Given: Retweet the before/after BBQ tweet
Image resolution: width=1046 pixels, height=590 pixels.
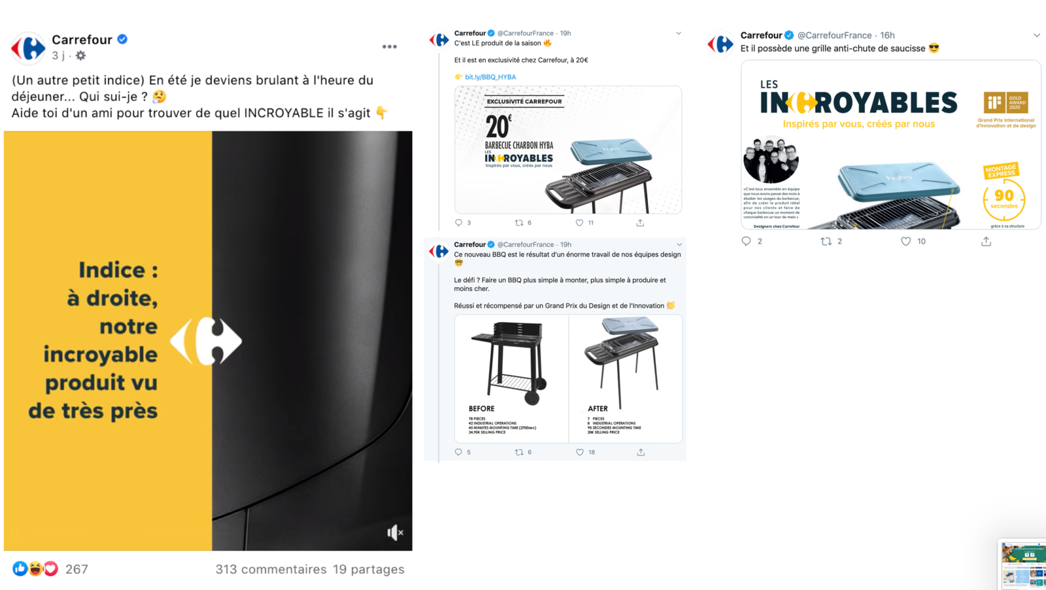Looking at the screenshot, I should [x=519, y=452].
